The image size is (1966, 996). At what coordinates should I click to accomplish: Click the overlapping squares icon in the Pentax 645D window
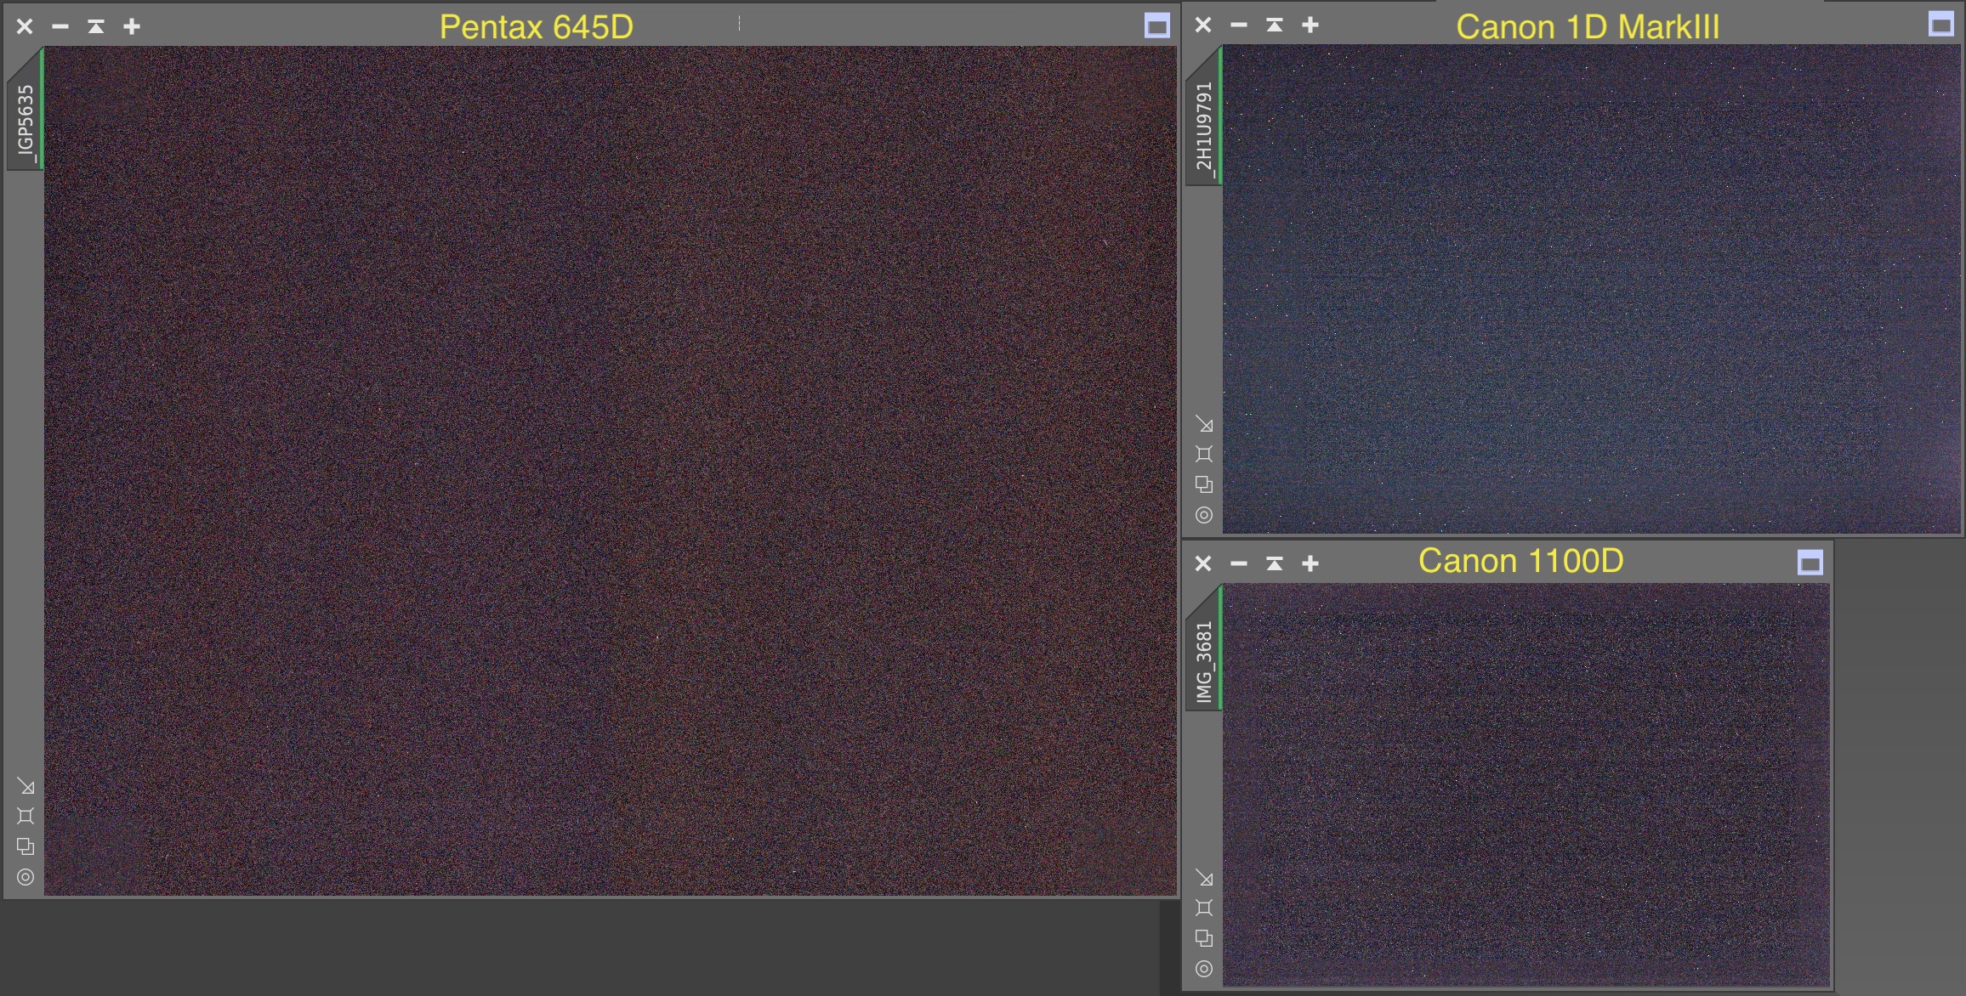coord(26,846)
